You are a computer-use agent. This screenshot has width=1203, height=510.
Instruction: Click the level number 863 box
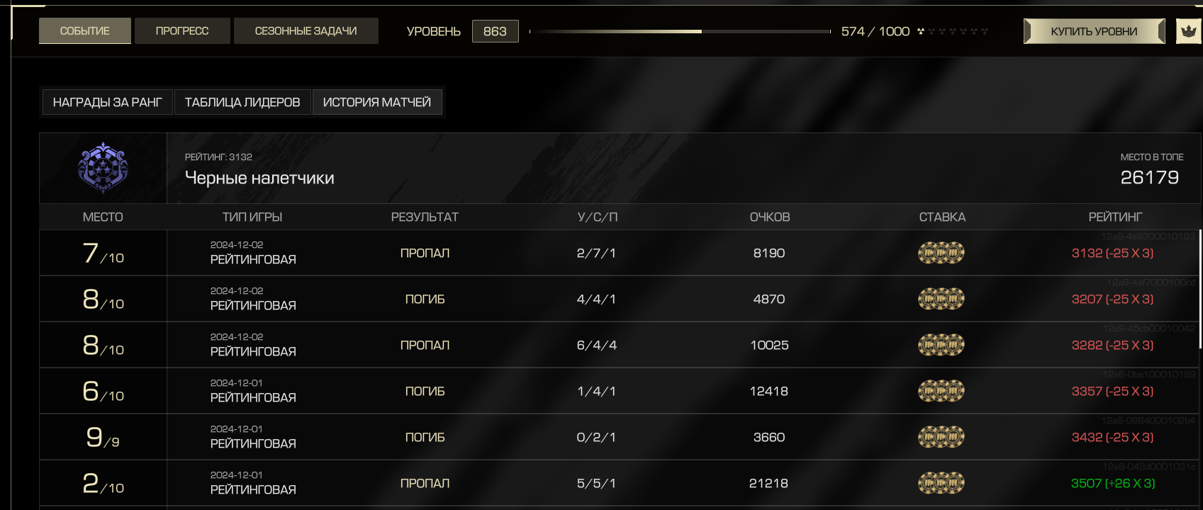495,31
